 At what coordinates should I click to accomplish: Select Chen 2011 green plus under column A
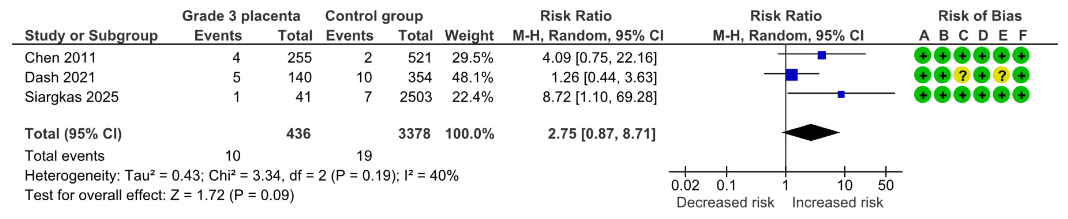(x=923, y=56)
